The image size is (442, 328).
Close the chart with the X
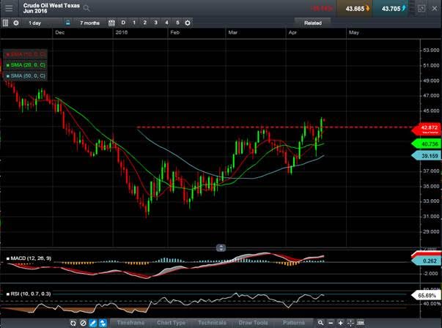(x=435, y=9)
